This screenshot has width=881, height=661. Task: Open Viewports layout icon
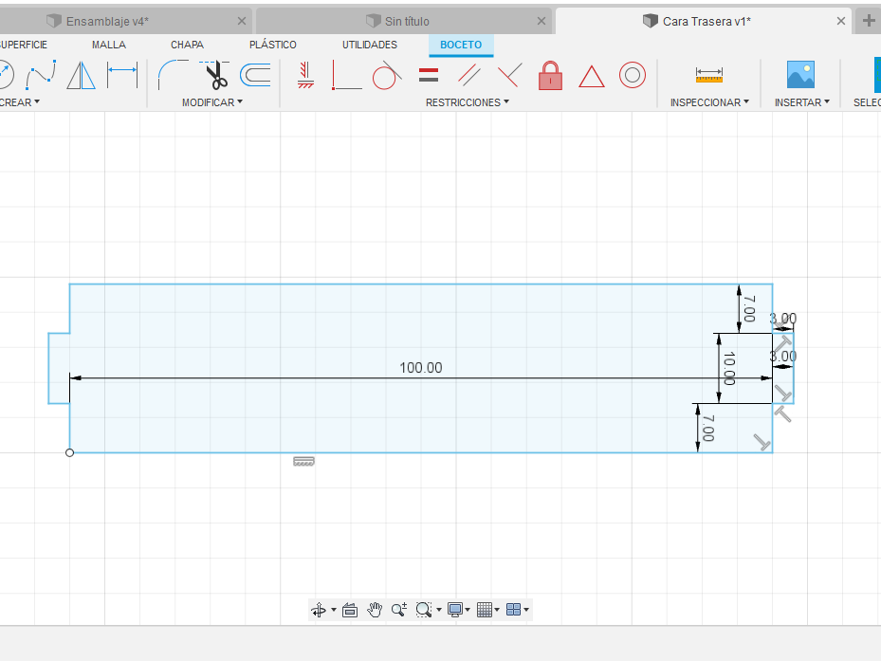click(x=514, y=610)
